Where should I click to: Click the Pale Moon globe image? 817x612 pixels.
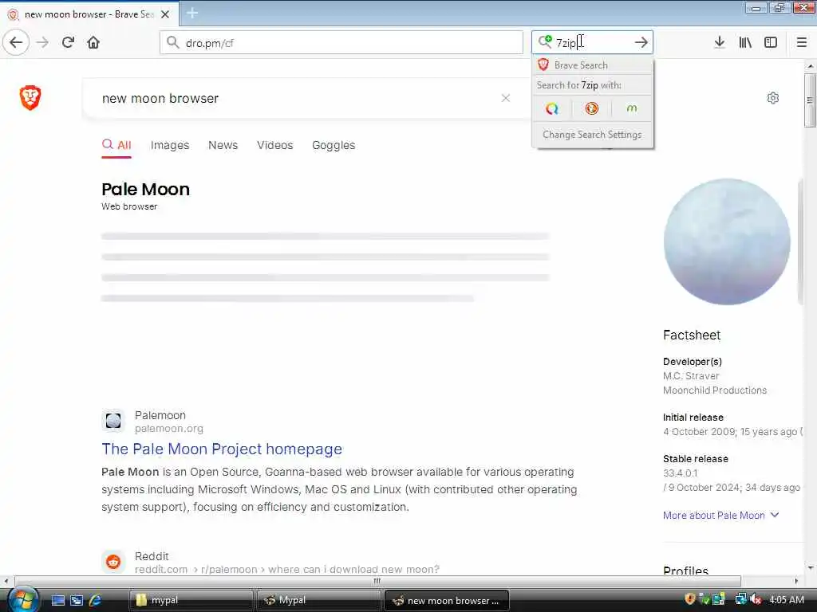[727, 241]
